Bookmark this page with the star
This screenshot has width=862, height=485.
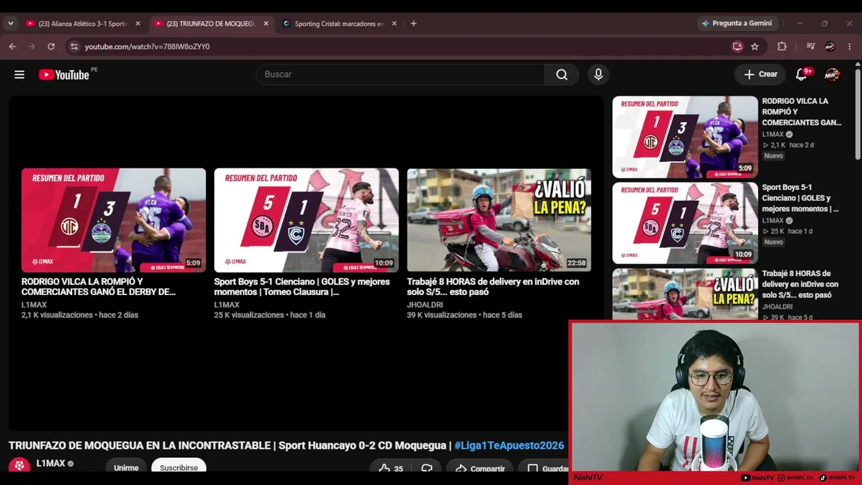click(755, 46)
